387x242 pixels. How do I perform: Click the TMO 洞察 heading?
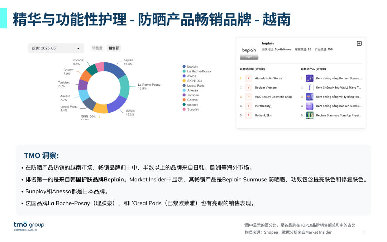point(41,156)
